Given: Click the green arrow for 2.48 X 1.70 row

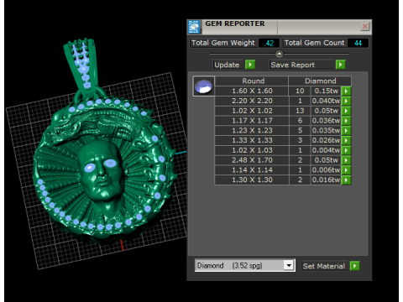Looking at the screenshot, I should point(346,160).
